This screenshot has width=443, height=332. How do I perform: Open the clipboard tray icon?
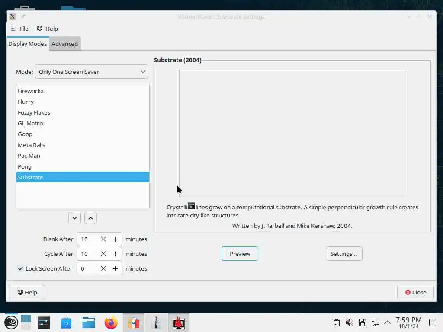pos(336,322)
